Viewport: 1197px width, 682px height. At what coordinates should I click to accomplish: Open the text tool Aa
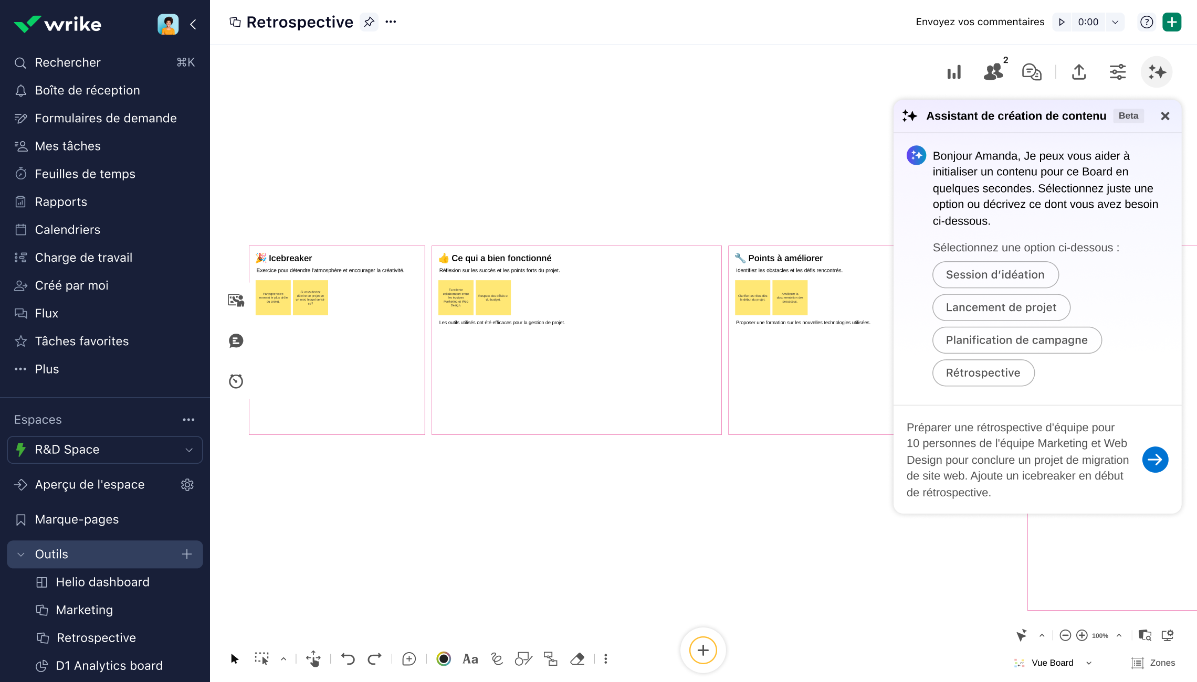pos(470,659)
